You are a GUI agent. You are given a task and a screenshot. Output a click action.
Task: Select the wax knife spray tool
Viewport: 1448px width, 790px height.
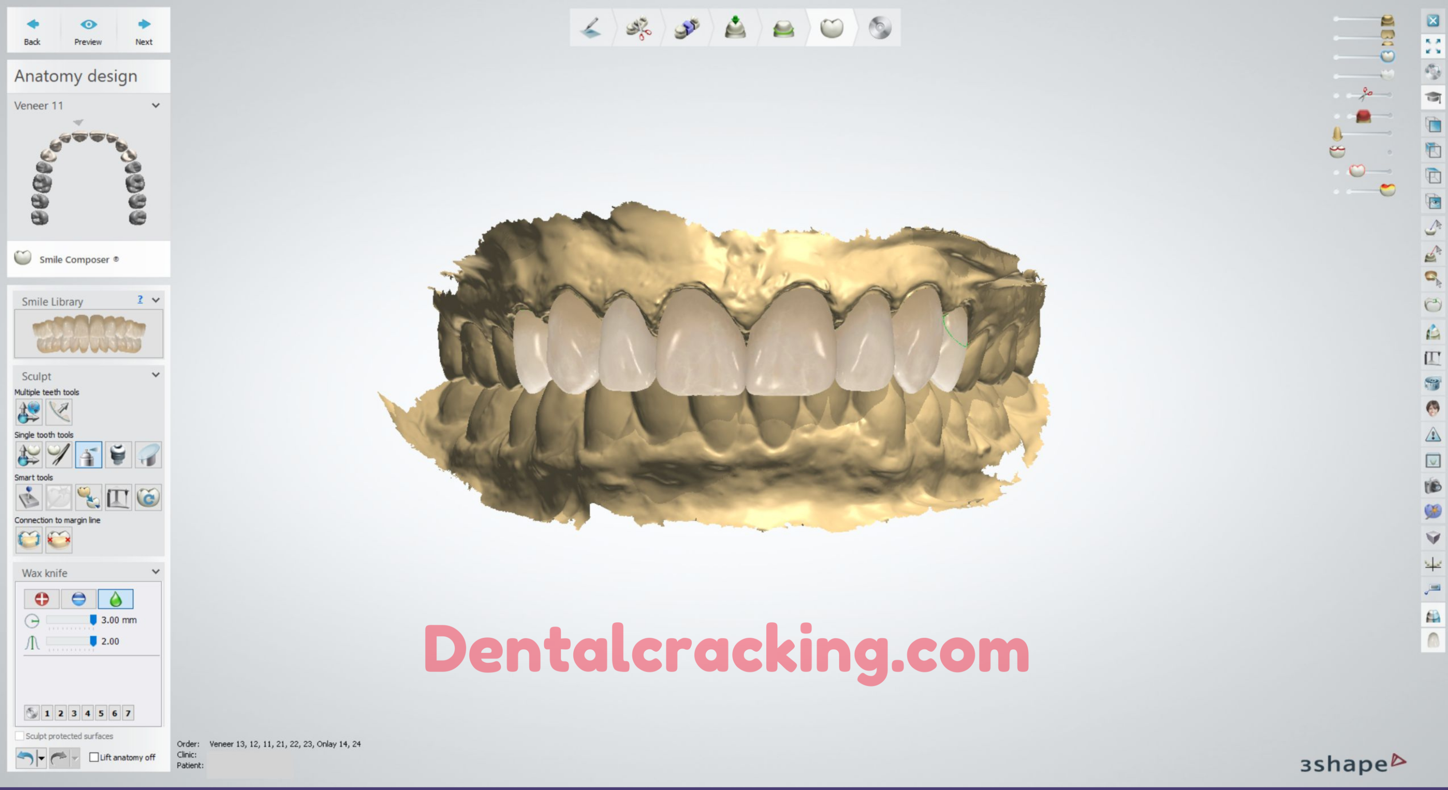click(88, 455)
